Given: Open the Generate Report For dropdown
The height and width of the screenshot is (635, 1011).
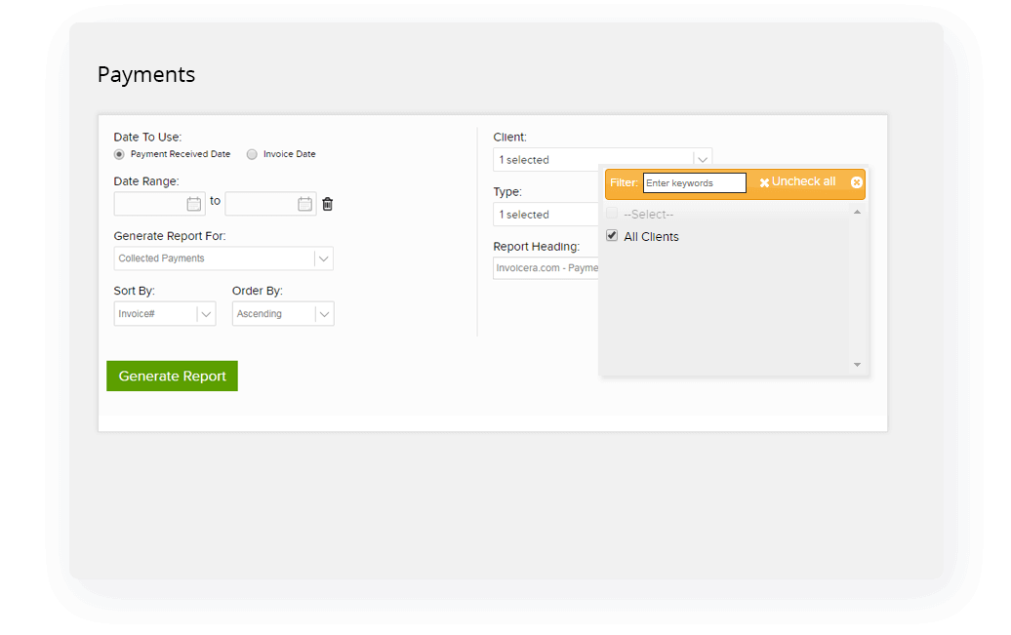Looking at the screenshot, I should pyautogui.click(x=223, y=258).
